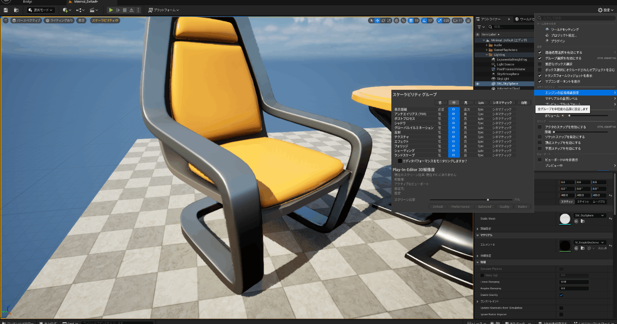
Task: Open the viewport options hamburger menu
Action: click(6, 20)
